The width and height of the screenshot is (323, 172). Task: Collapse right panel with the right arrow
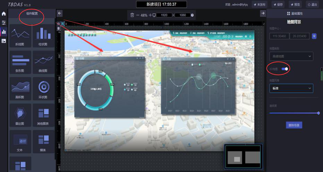(263, 13)
